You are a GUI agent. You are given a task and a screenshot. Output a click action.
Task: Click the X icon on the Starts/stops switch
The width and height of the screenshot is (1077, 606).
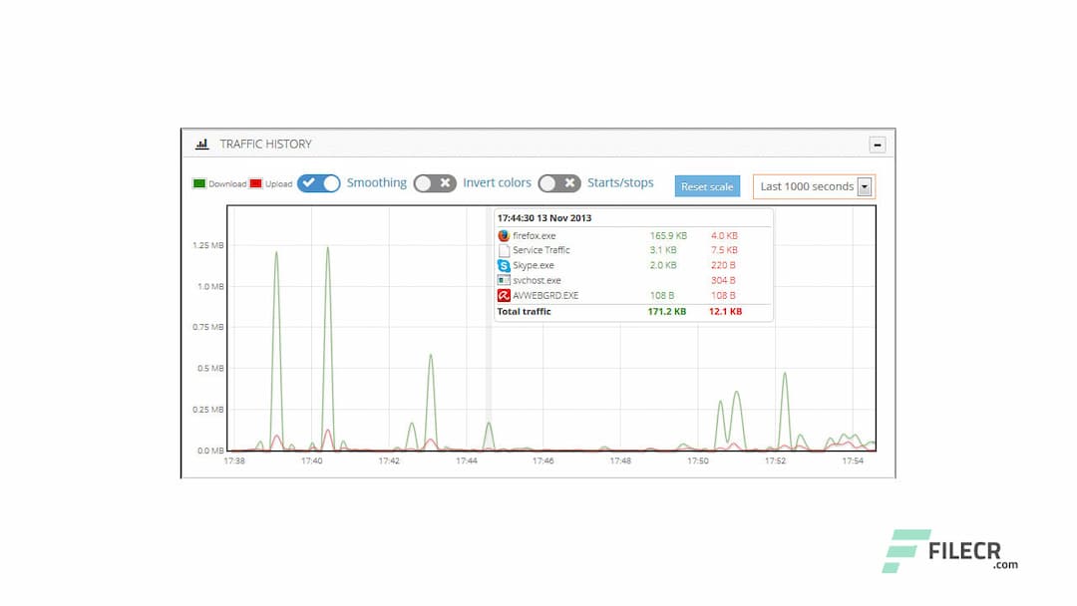[570, 183]
